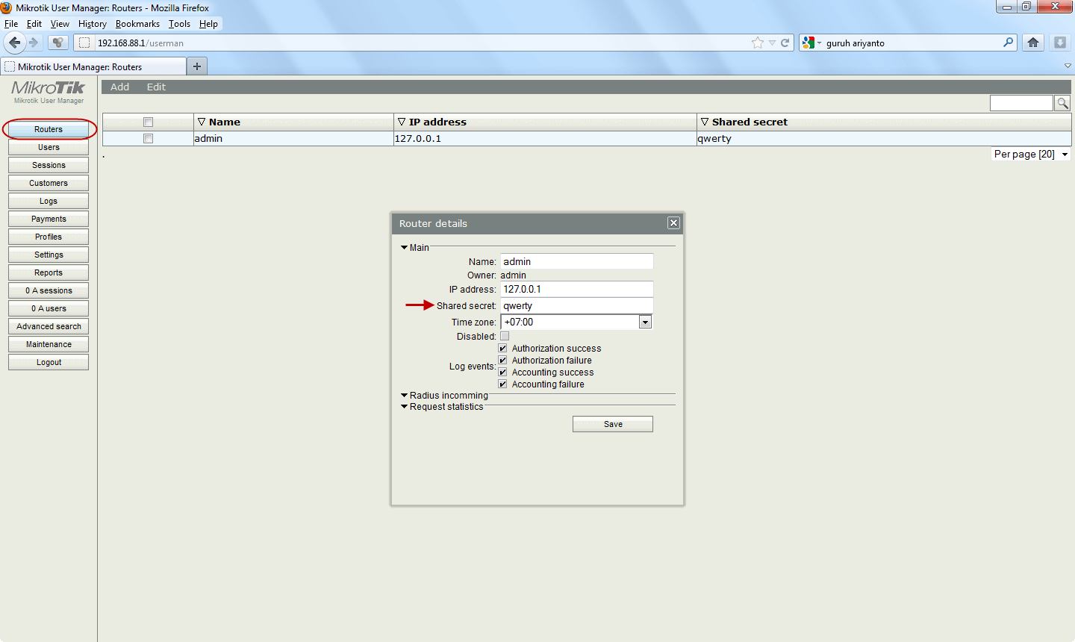Screen dimensions: 1075x642
Task: Expand the Radius incomming section
Action: [444, 395]
